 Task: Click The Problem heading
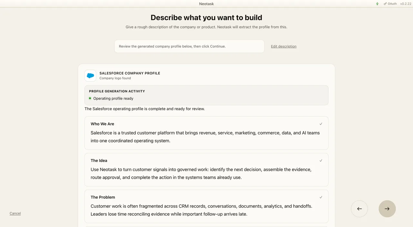pos(103,197)
